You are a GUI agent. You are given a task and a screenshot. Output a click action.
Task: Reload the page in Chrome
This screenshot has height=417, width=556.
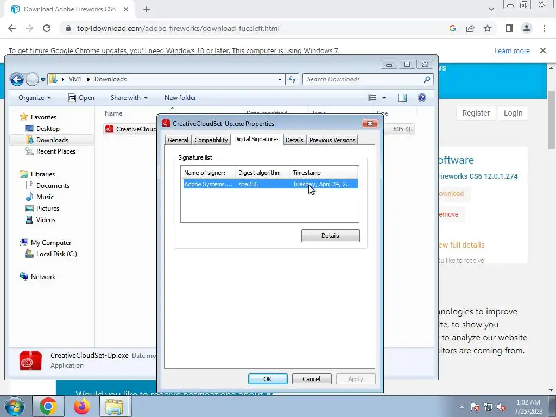(x=47, y=28)
